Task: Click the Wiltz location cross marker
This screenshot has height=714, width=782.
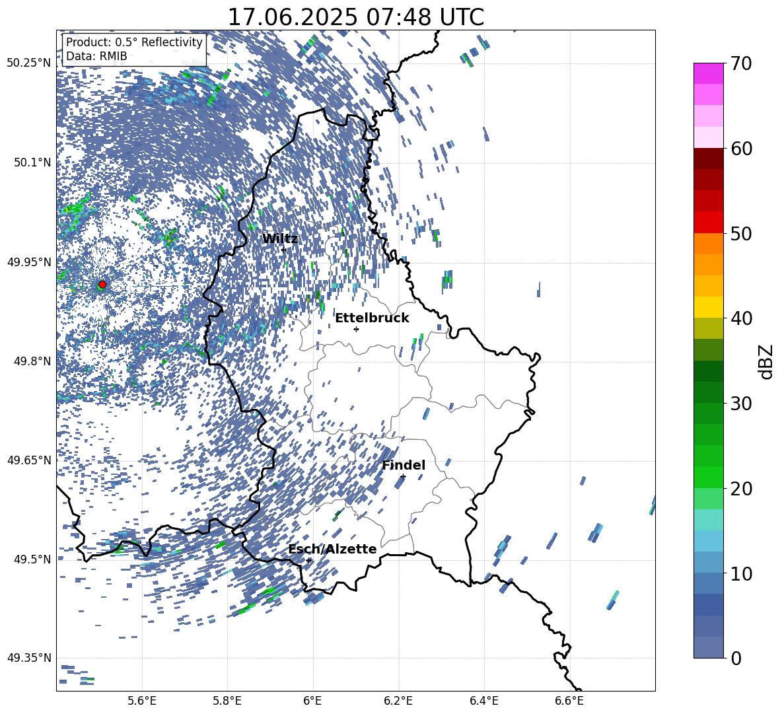Action: (283, 250)
